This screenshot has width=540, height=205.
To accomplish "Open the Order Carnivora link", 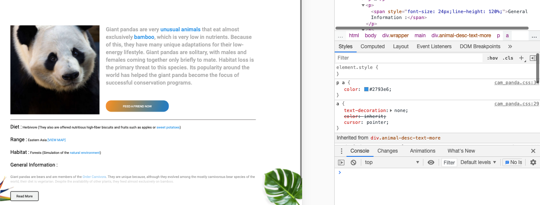I will tap(94, 177).
